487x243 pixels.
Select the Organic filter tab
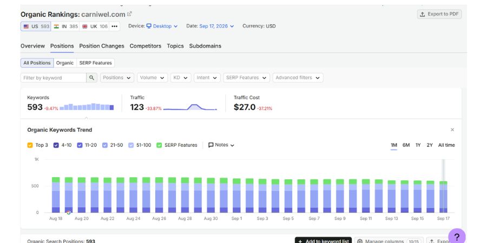65,63
